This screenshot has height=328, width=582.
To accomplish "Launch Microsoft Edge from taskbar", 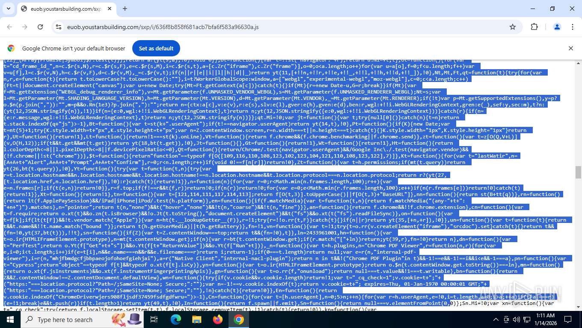I will (x=176, y=319).
